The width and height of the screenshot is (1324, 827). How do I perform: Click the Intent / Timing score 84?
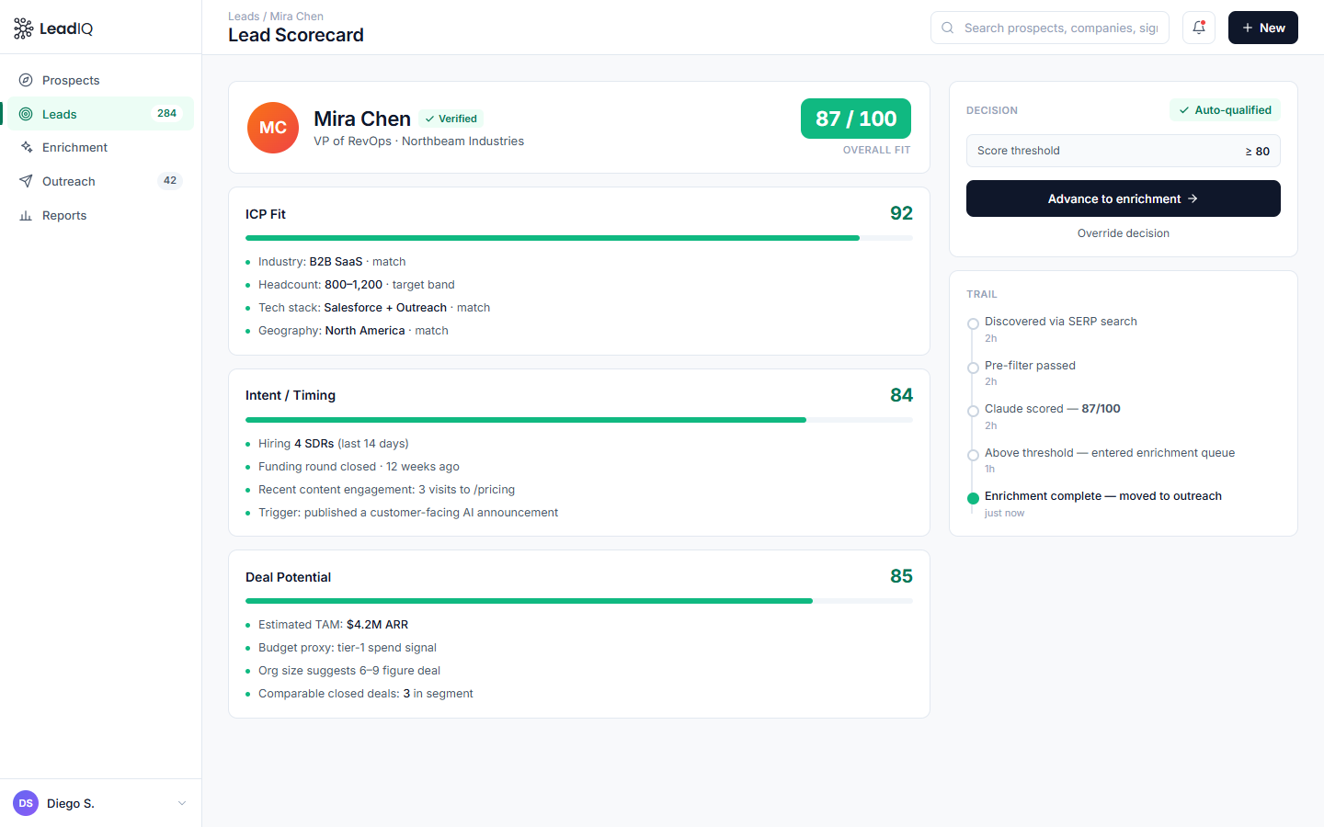click(901, 395)
